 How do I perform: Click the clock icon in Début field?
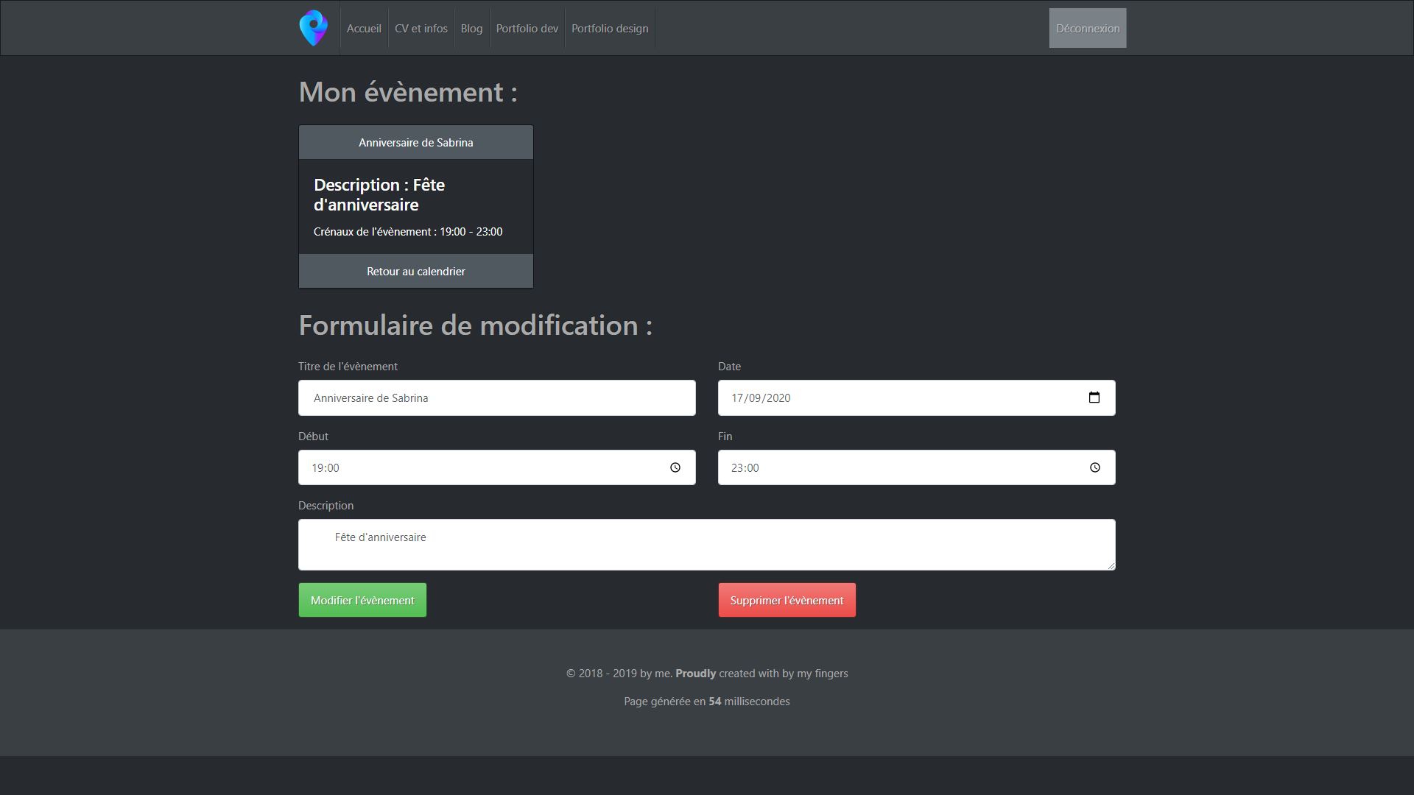pos(675,467)
